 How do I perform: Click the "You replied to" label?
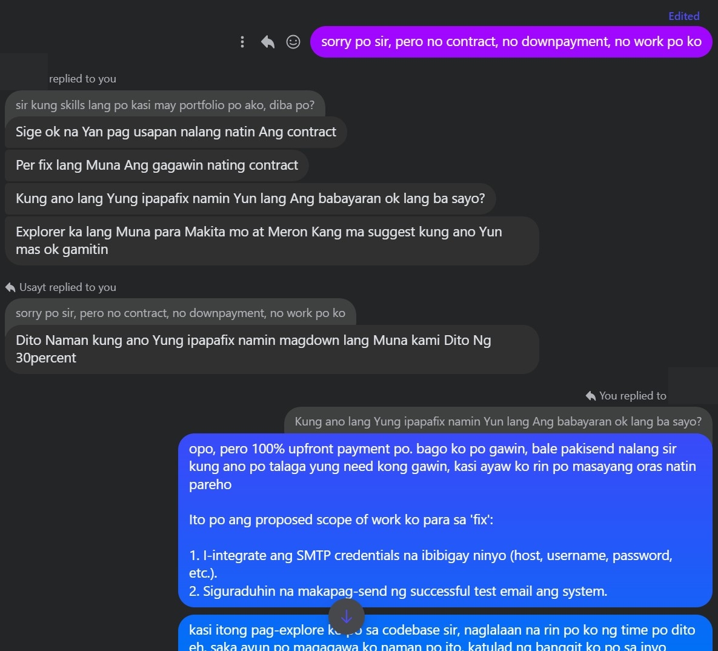(633, 396)
